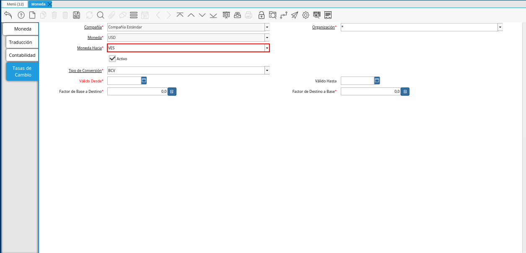Click the workflow route icon
The width and height of the screenshot is (526, 253).
tap(284, 15)
